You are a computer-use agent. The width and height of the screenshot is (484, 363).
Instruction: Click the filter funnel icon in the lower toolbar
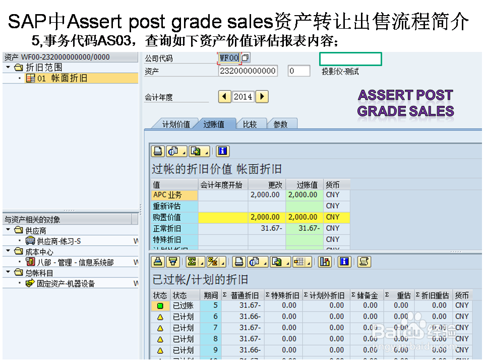[x=173, y=262]
